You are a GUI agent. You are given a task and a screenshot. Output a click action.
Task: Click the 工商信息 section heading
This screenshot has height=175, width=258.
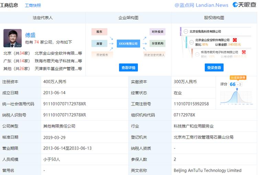click(9, 5)
